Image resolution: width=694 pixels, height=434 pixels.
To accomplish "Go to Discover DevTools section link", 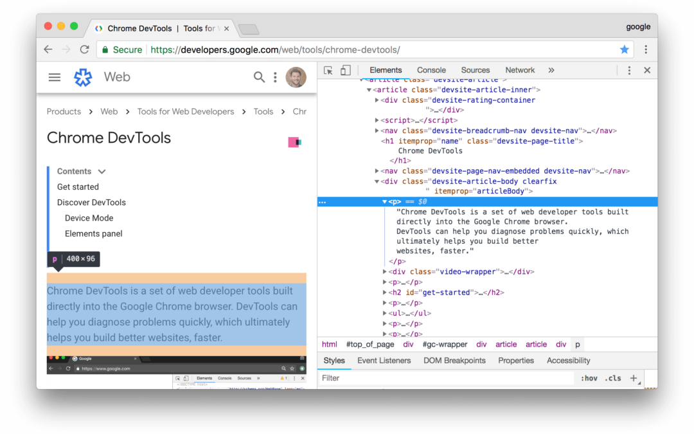I will (x=91, y=203).
